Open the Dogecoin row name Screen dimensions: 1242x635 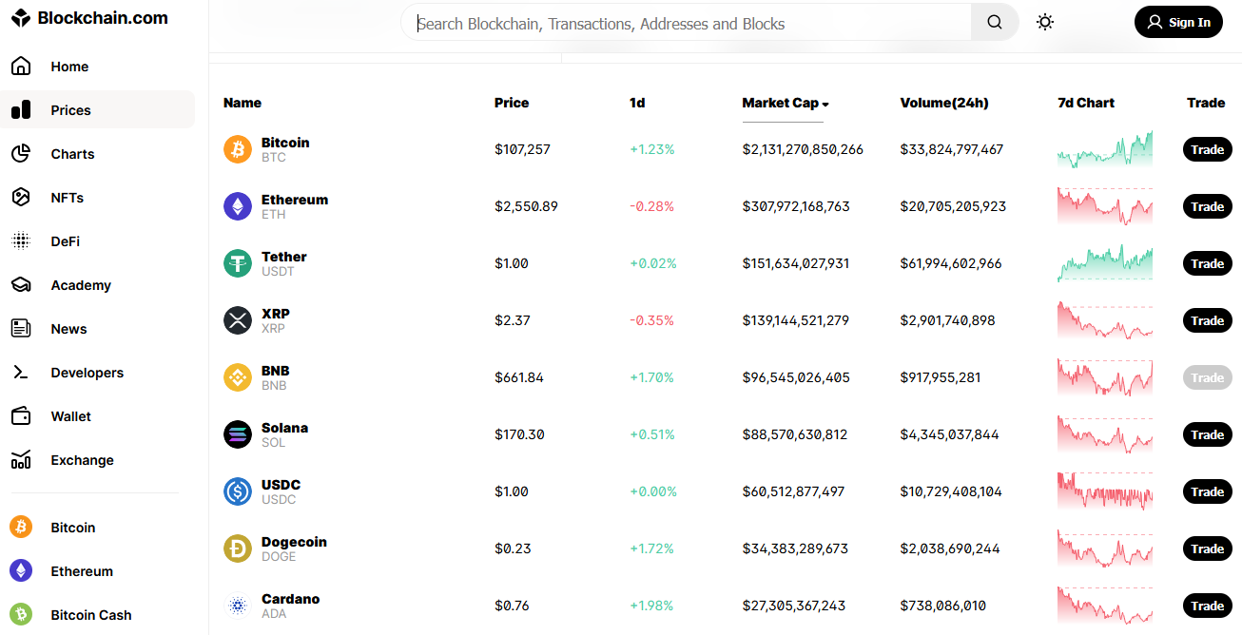(x=294, y=542)
